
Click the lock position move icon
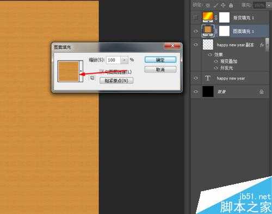click(223, 5)
